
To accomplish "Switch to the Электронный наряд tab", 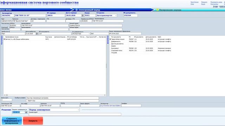I will (x=89, y=10).
